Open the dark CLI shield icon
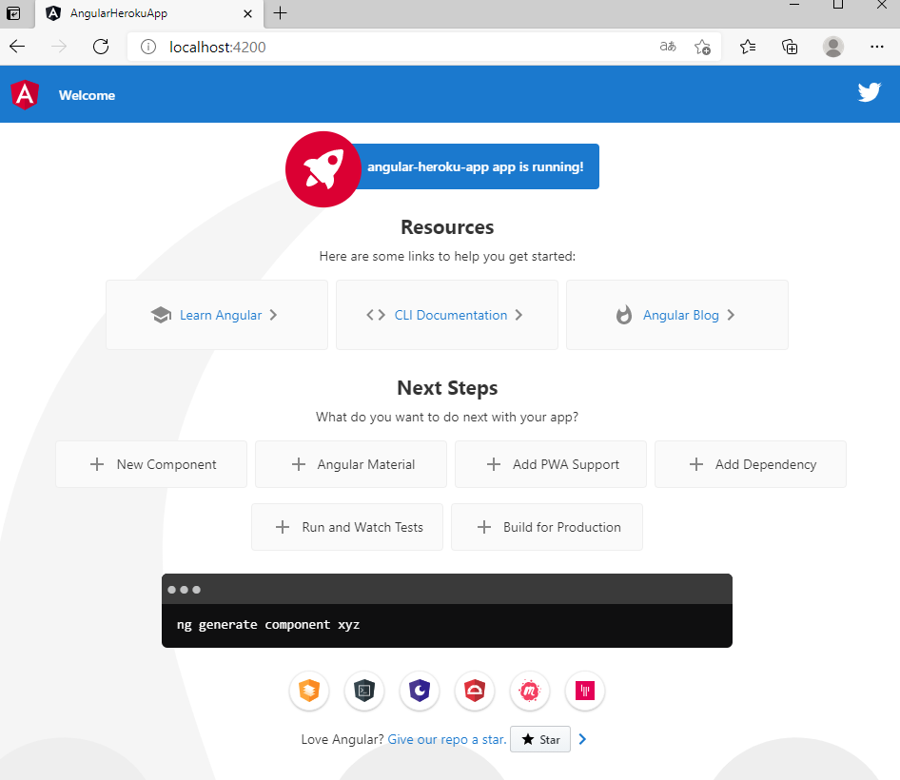Screen dimensions: 900x780 coord(364,691)
